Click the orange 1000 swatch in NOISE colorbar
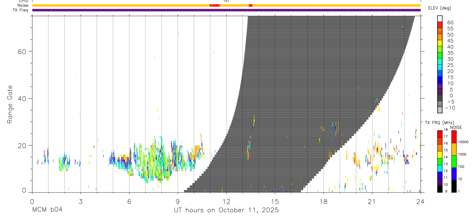Screen dimensions: 473x218 click(x=454, y=149)
